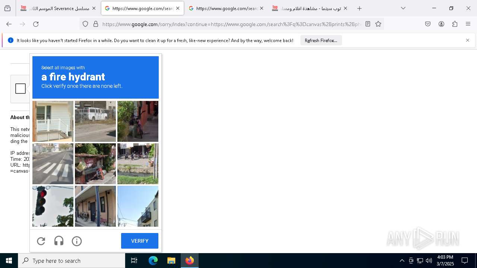The width and height of the screenshot is (477, 268).
Task: Focus the address bar URL field
Action: coord(231,24)
